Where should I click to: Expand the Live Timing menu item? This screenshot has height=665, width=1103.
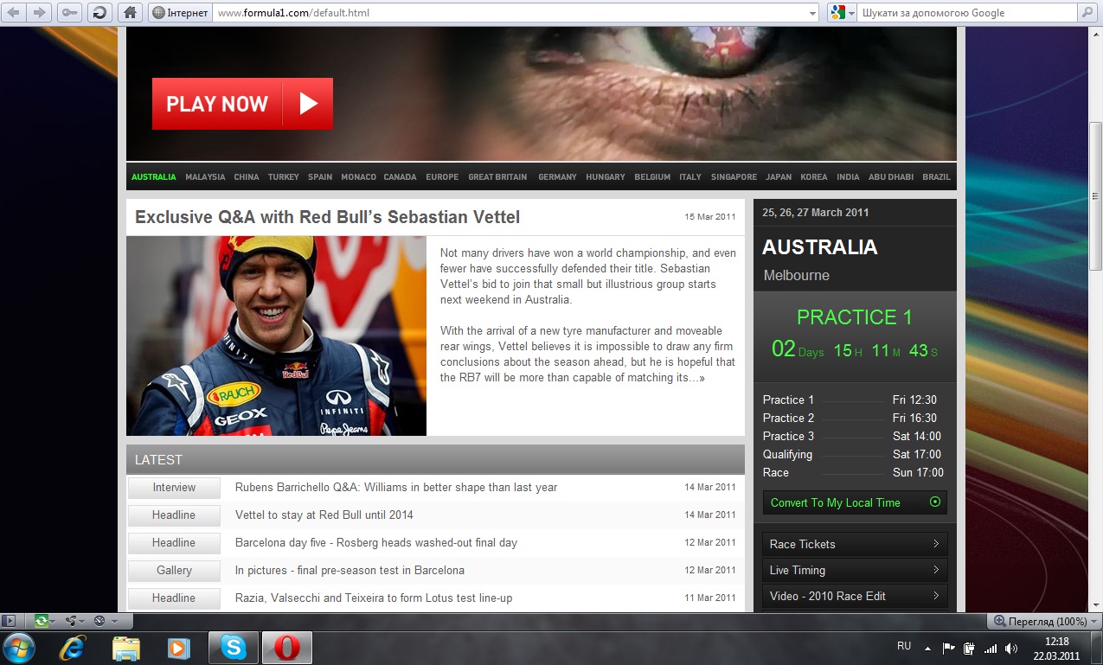(855, 570)
